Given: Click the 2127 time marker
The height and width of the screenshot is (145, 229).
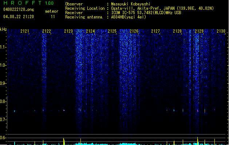Looking at the screenshot, I should coord(155,31).
